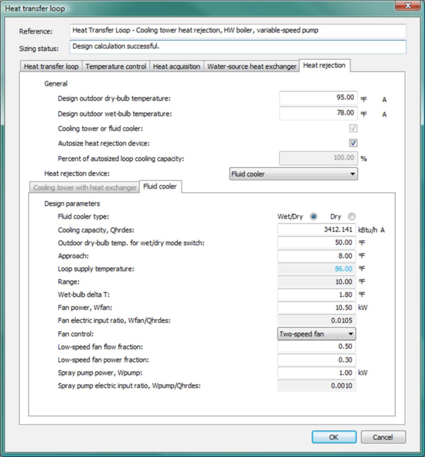Open the Water-source heat exchanger tab
Image resolution: width=425 pixels, height=457 pixels.
pos(251,66)
